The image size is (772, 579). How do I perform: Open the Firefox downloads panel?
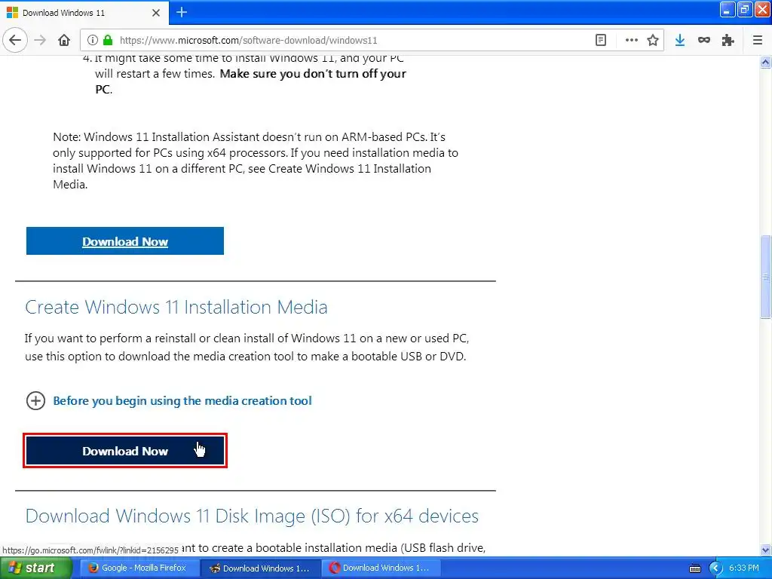(x=680, y=41)
